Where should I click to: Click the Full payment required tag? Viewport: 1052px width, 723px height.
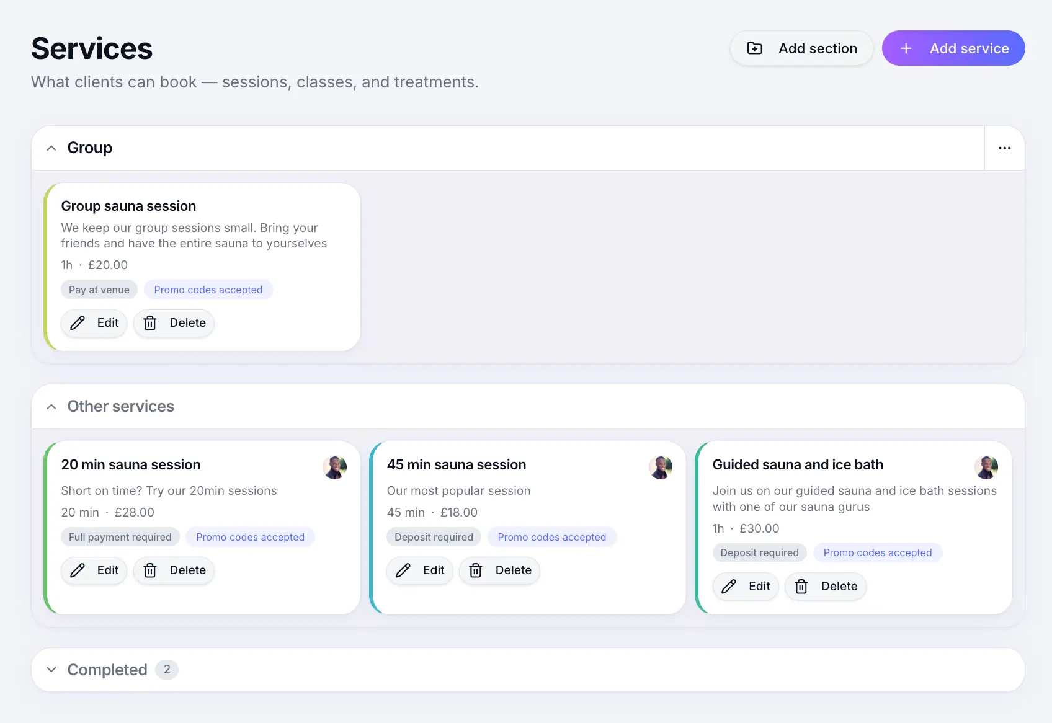[120, 537]
